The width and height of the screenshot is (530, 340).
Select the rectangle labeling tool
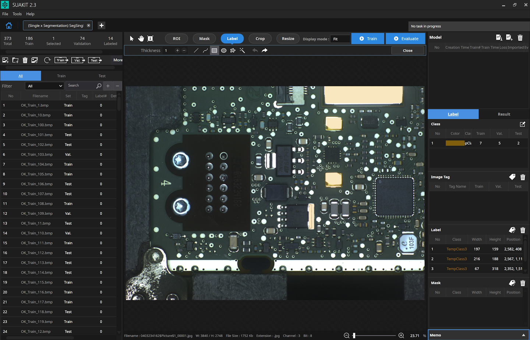click(x=214, y=50)
